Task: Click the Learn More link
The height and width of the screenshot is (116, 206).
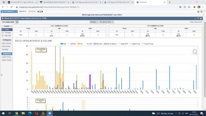Action: click(x=117, y=15)
